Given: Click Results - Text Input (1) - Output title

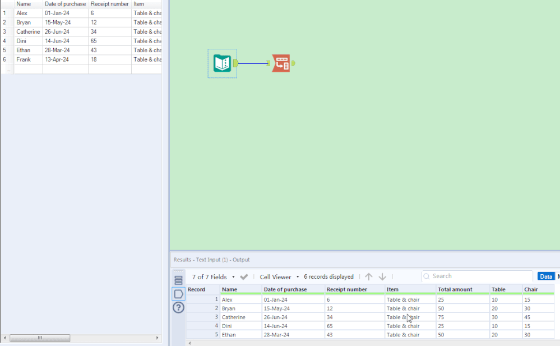Looking at the screenshot, I should click(x=211, y=260).
